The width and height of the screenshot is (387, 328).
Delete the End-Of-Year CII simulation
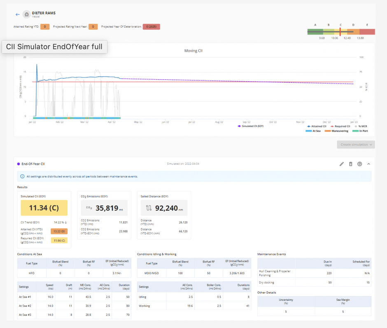coord(351,164)
